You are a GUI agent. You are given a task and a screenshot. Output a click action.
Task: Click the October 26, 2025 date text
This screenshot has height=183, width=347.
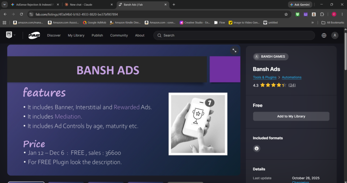[x=306, y=178]
